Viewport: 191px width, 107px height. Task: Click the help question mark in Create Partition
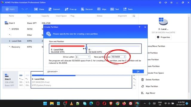139,27
